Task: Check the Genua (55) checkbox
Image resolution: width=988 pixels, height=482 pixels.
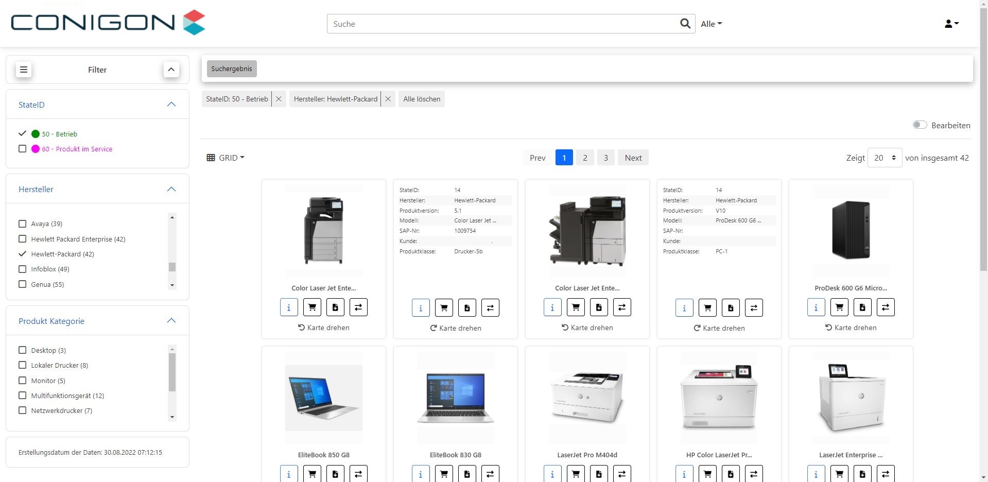Action: coord(22,284)
